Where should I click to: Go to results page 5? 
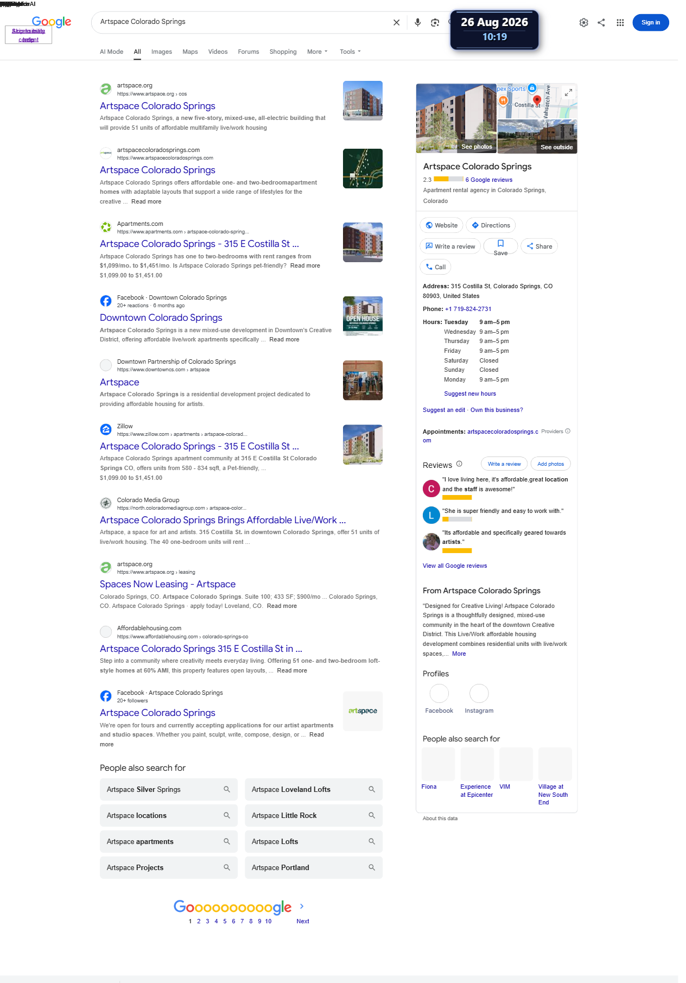coord(225,921)
